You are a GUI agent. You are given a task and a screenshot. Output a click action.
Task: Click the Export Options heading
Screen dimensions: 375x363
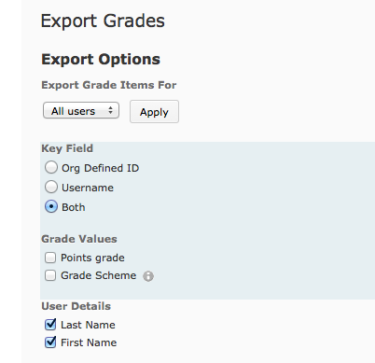click(101, 59)
